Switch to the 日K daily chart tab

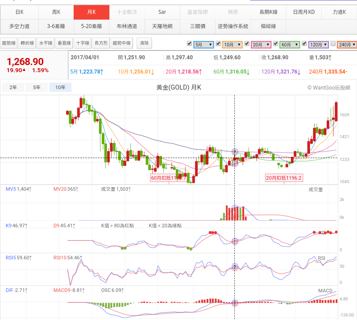click(19, 12)
